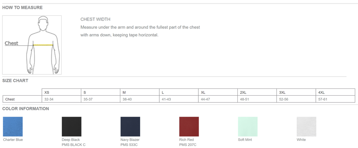Click the XS size column header
Image resolution: width=358 pixels, height=148 pixels.
tap(61, 92)
